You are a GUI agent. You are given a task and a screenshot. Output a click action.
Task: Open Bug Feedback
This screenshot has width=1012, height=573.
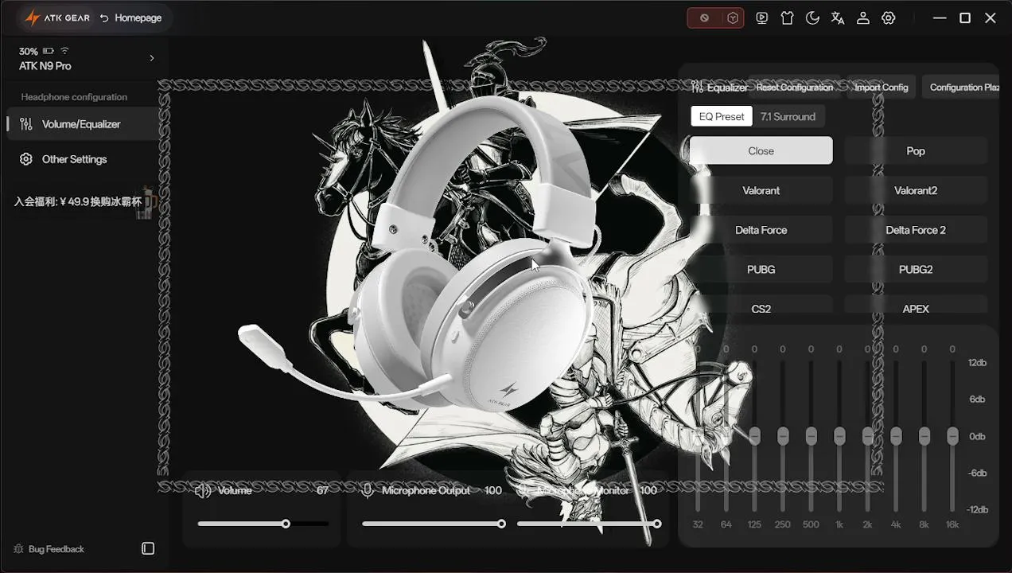tap(49, 549)
